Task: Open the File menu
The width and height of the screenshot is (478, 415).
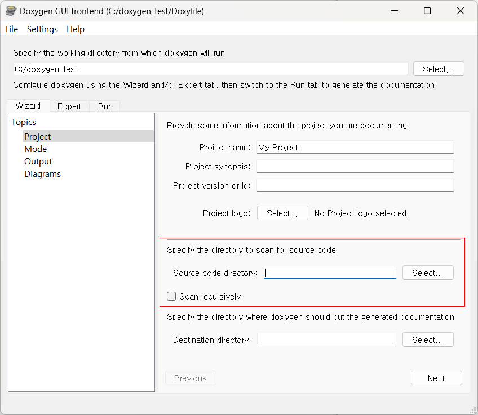Action: coord(12,29)
